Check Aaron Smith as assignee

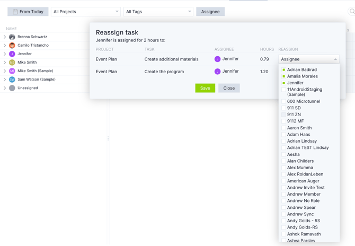point(283,128)
